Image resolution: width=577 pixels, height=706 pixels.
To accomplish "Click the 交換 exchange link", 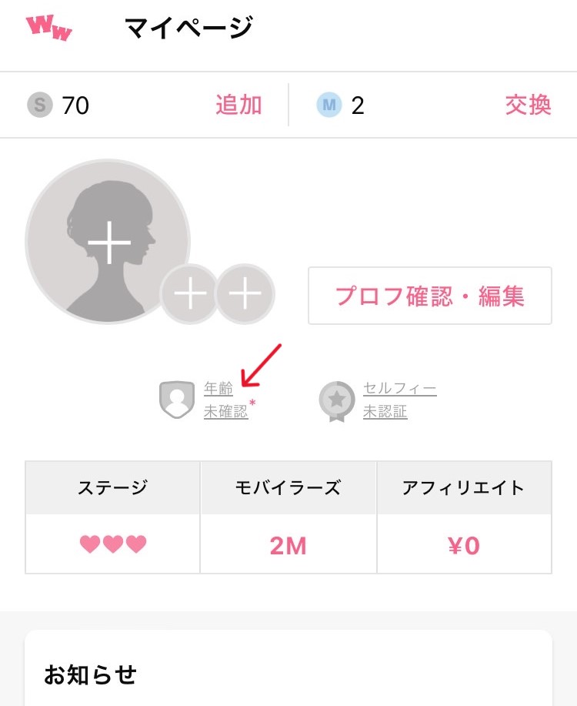I will tap(528, 105).
